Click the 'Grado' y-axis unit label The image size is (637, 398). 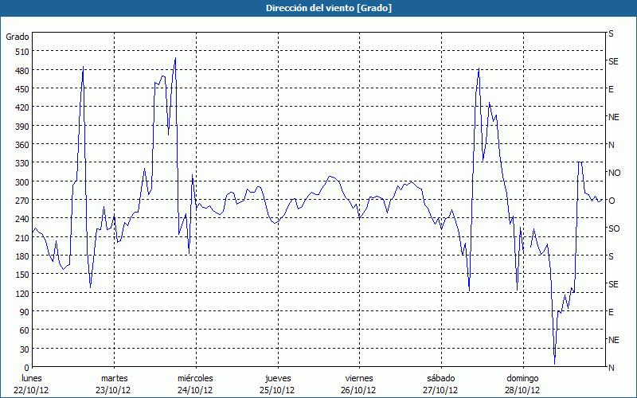(x=18, y=37)
